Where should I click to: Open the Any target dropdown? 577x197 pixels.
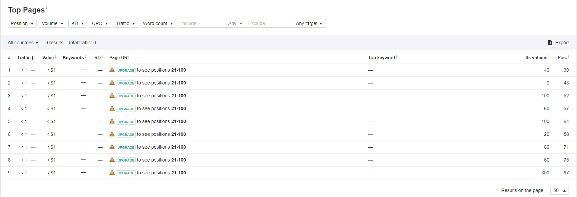309,23
